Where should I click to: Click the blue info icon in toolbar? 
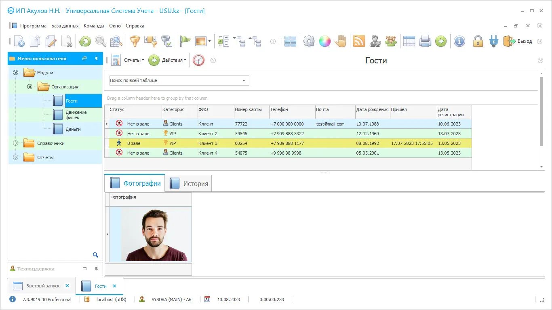click(x=459, y=41)
